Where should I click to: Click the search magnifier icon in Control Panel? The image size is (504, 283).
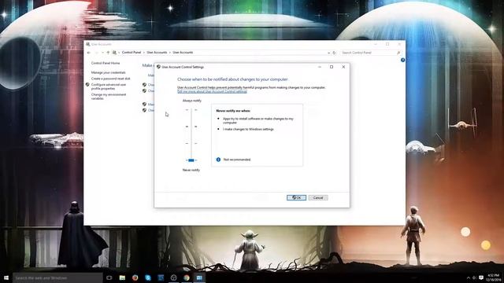click(x=398, y=53)
